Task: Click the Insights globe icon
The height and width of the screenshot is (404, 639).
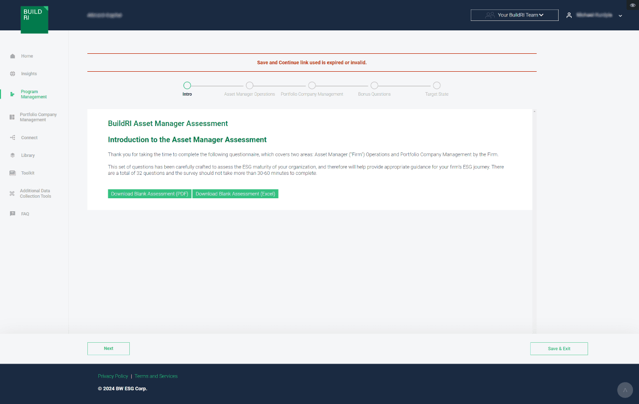Action: (x=12, y=74)
